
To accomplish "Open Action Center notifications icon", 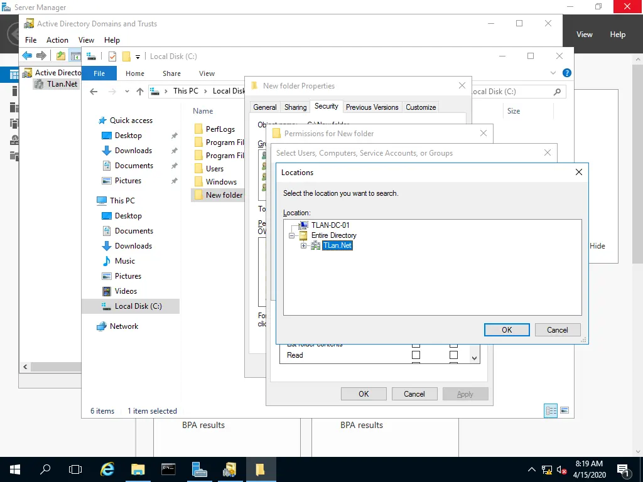I will pos(624,471).
